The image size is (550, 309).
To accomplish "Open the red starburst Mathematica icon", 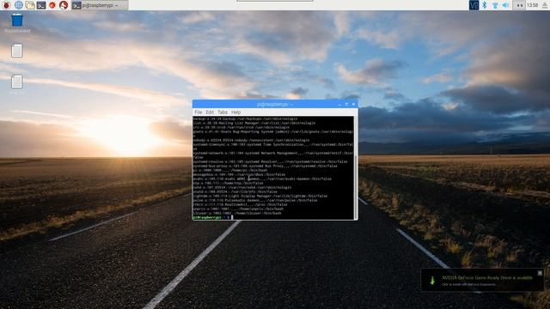I will point(52,5).
